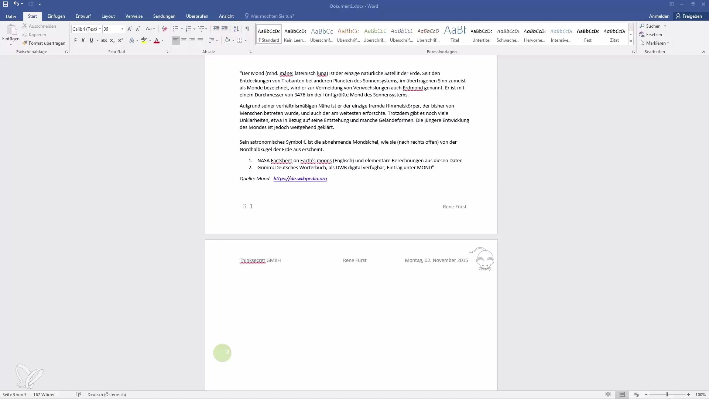Open text effects A icon
The height and width of the screenshot is (399, 709).
(x=132, y=40)
